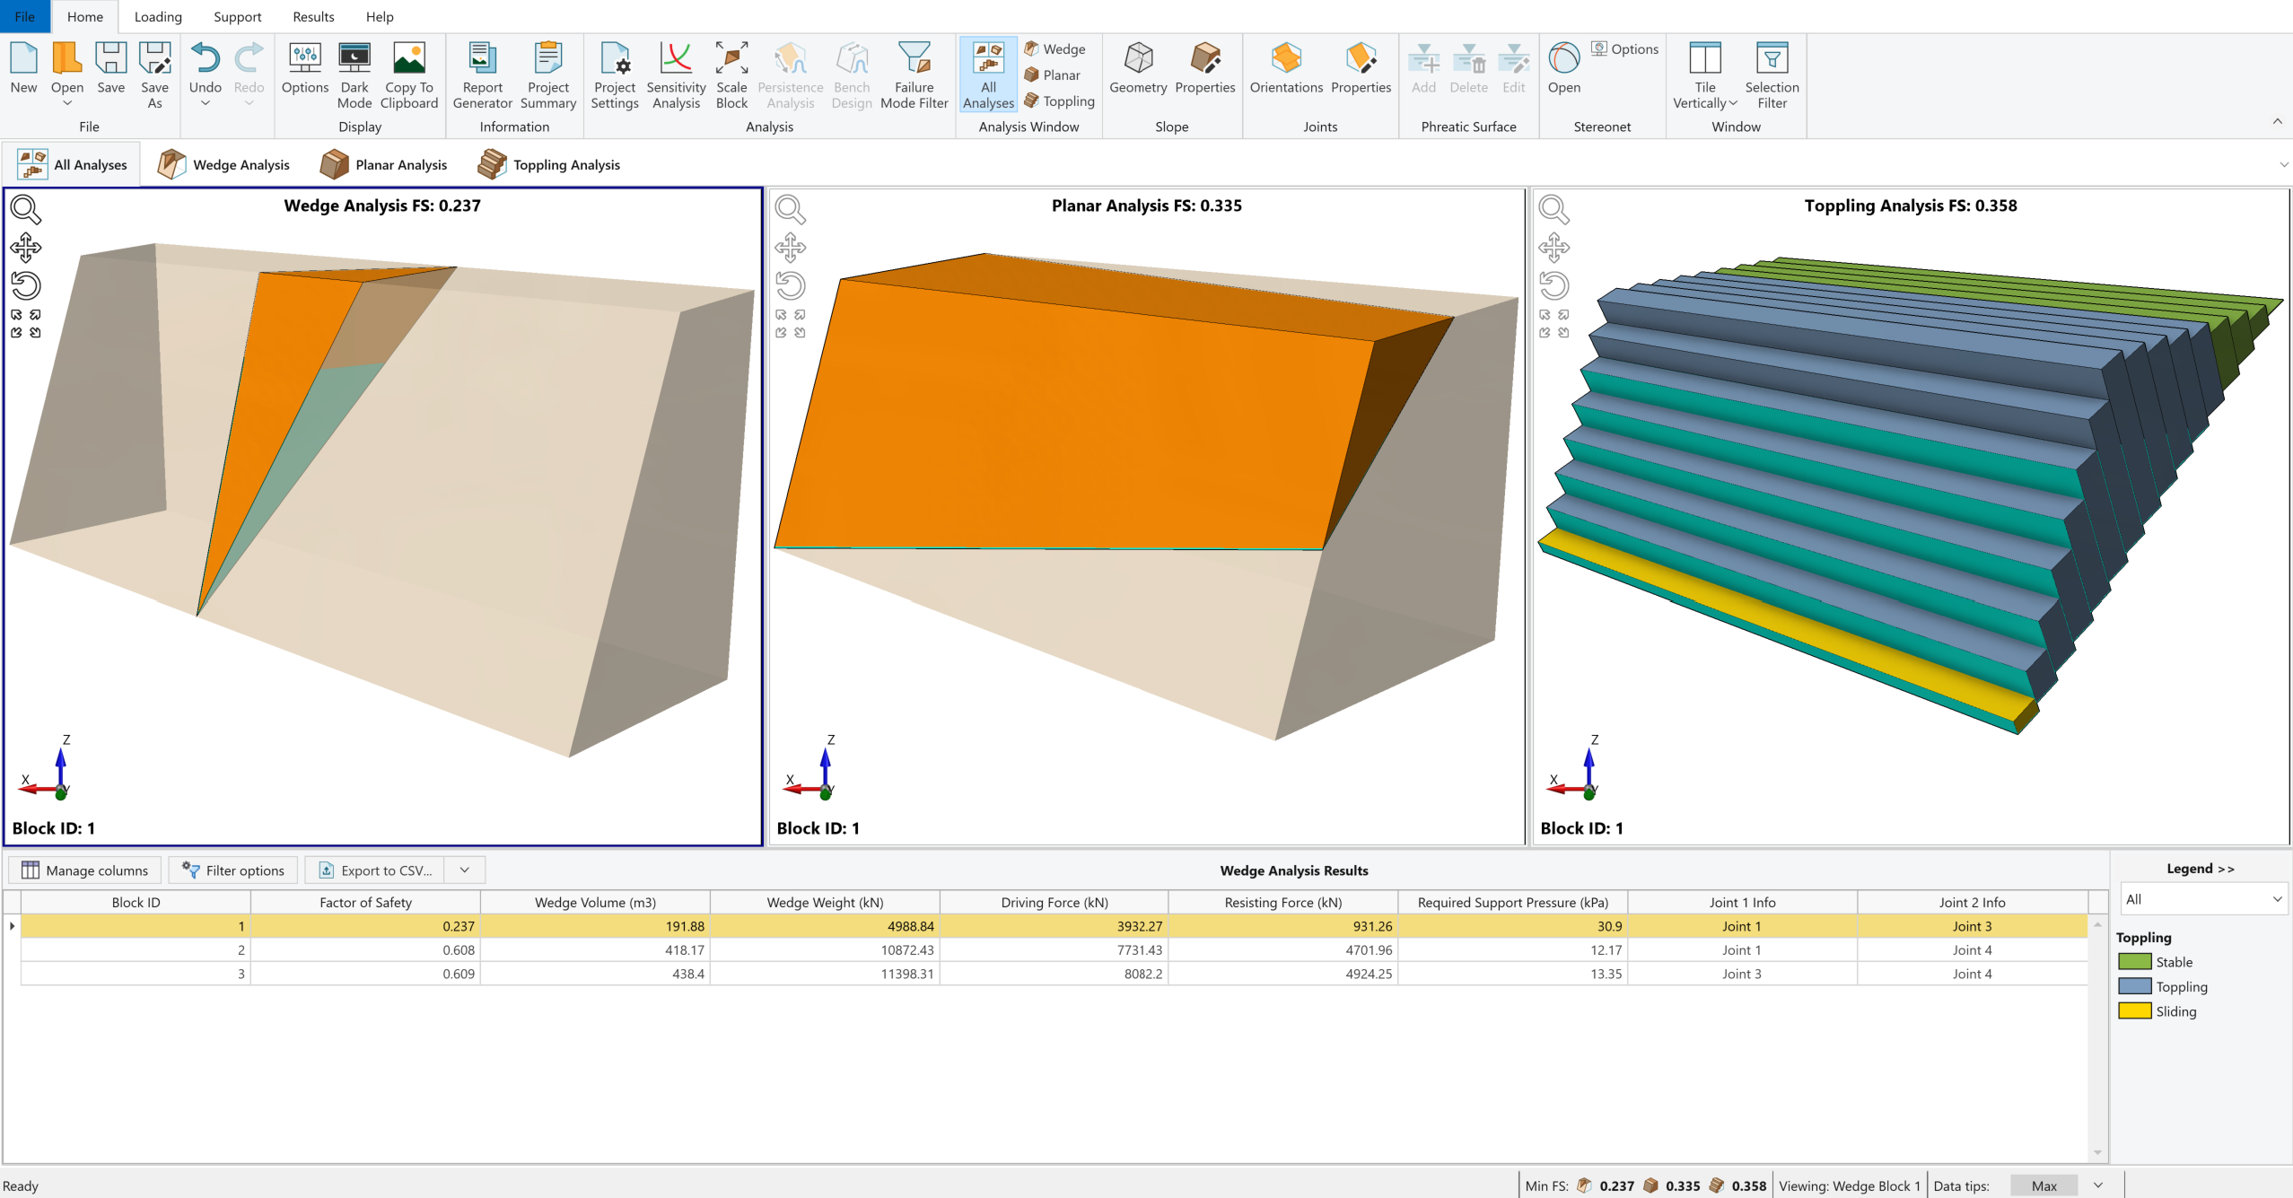The image size is (2293, 1198).
Task: Select the results row with FS 0.608
Action: point(1055,949)
